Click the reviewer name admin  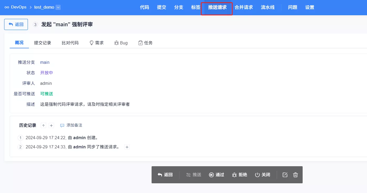(46, 83)
